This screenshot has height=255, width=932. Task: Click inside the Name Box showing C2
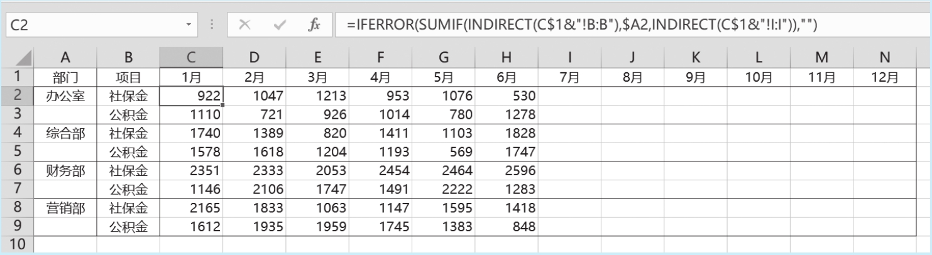(x=94, y=26)
